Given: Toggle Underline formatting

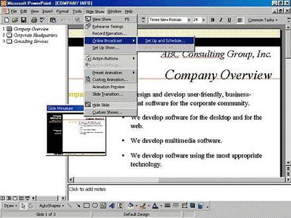Looking at the screenshot, I should pos(229,20).
